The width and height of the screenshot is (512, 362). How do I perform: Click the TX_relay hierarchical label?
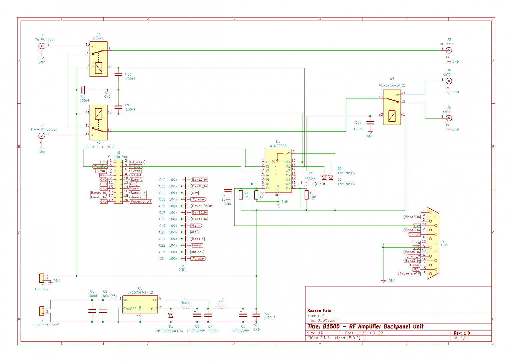pyautogui.click(x=100, y=166)
